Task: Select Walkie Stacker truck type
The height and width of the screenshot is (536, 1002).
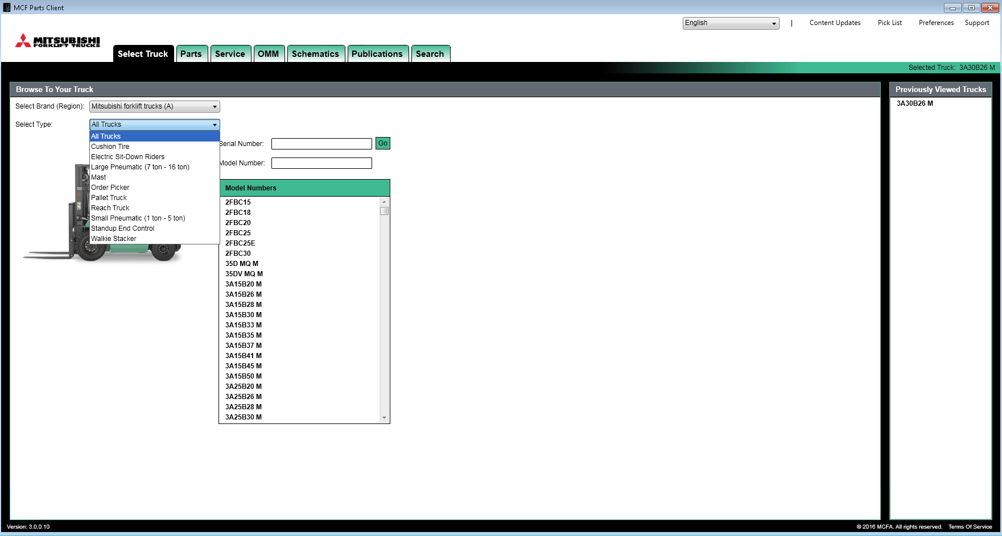Action: 114,239
